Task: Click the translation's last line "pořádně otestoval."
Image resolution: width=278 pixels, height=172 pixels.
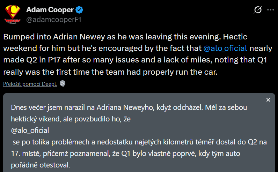Action: (41, 164)
